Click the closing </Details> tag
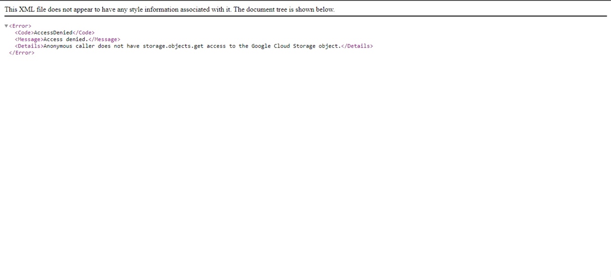The image size is (611, 277). click(357, 46)
